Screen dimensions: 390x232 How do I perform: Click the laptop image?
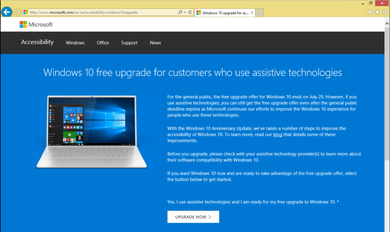click(x=92, y=132)
